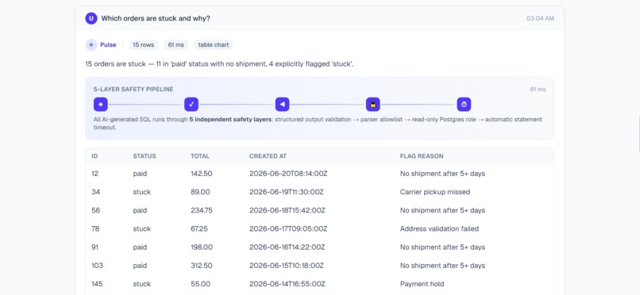Click the 'paid' status of order 12

click(x=140, y=174)
